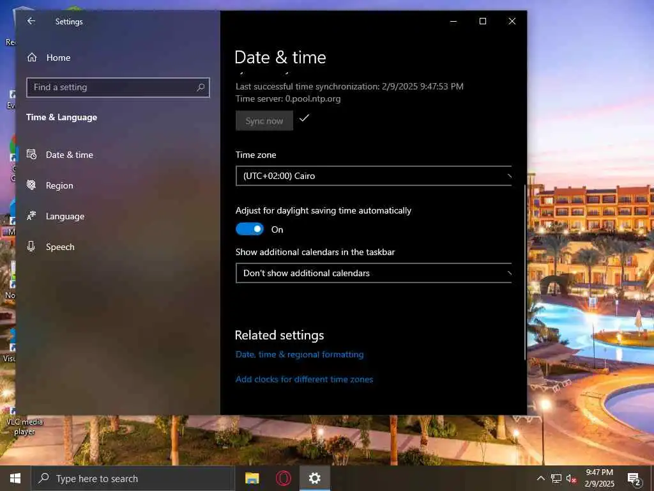Viewport: 654px width, 491px height.
Task: Open the Time zone dropdown showing Cairo
Action: 374,176
